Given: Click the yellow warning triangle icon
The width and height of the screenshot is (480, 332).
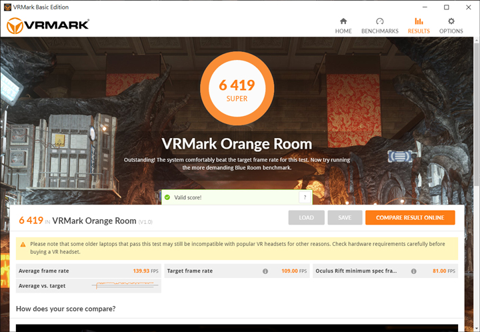Looking at the screenshot, I should pyautogui.click(x=23, y=244).
